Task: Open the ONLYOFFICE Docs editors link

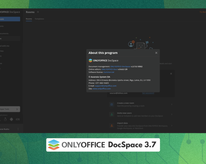Action: click(110, 69)
